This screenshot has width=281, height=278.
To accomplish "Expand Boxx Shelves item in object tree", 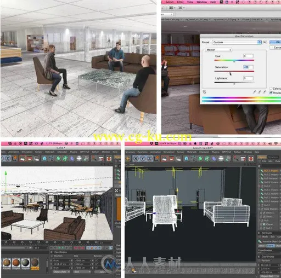I will pyautogui.click(x=259, y=209).
